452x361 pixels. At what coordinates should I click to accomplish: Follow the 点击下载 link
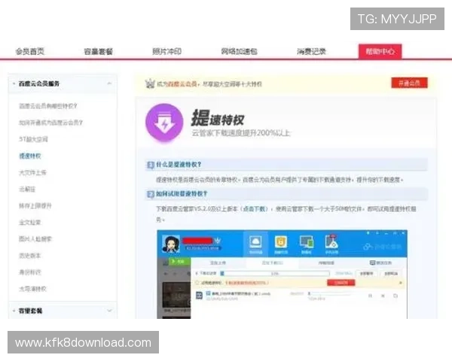(255, 209)
